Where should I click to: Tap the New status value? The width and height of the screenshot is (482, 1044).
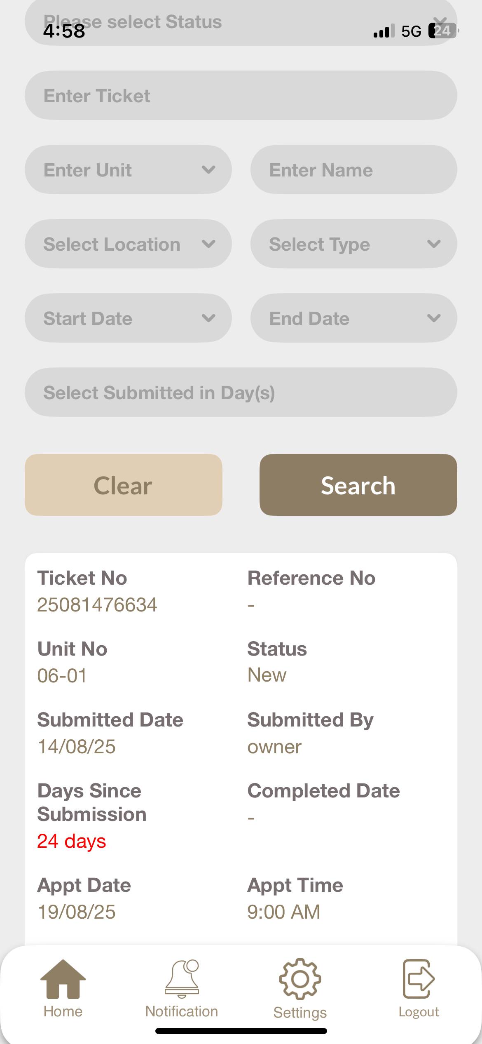pos(267,675)
